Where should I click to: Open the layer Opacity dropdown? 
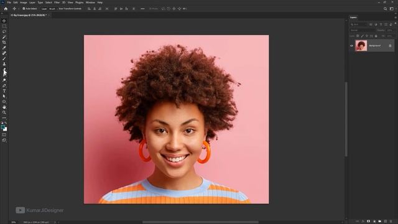coord(391,30)
